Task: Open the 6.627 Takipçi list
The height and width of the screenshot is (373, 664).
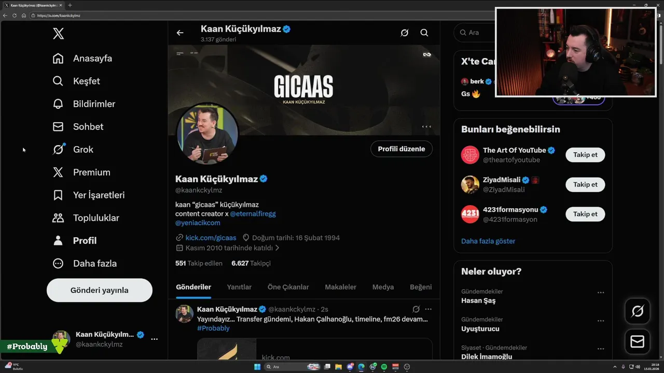Action: [x=251, y=263]
